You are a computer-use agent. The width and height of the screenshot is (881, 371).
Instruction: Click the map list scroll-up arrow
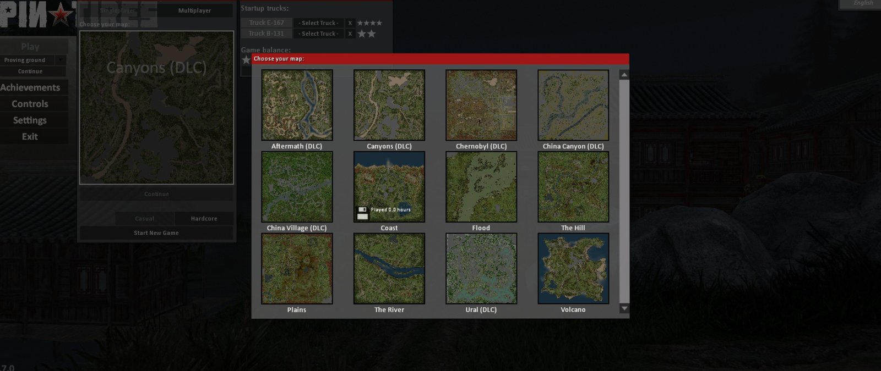624,75
